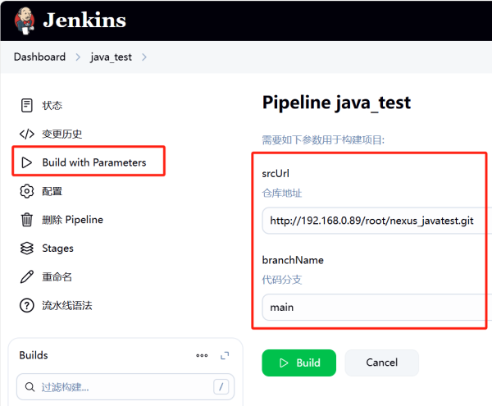Click the Pipeline java_test heading

coord(336,103)
